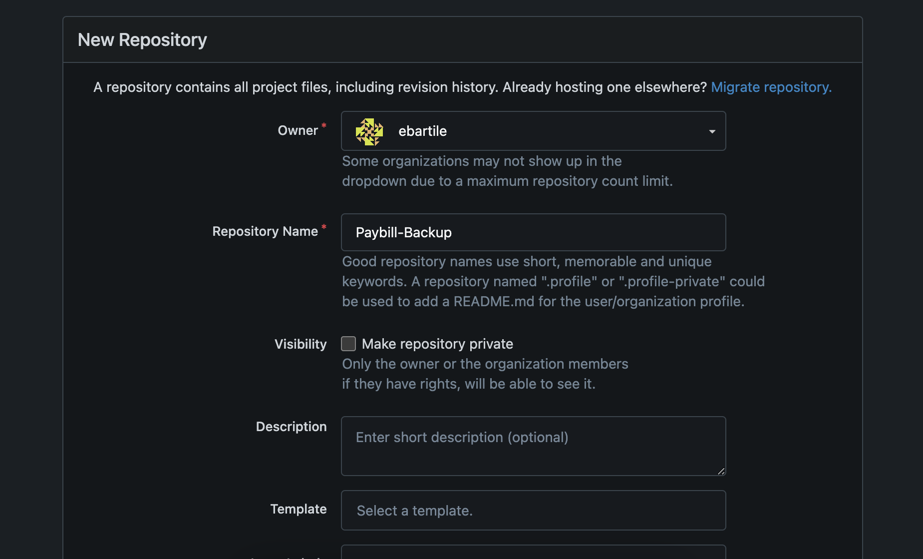Expand the Owner dropdown caret arrow
923x559 pixels.
tap(712, 131)
